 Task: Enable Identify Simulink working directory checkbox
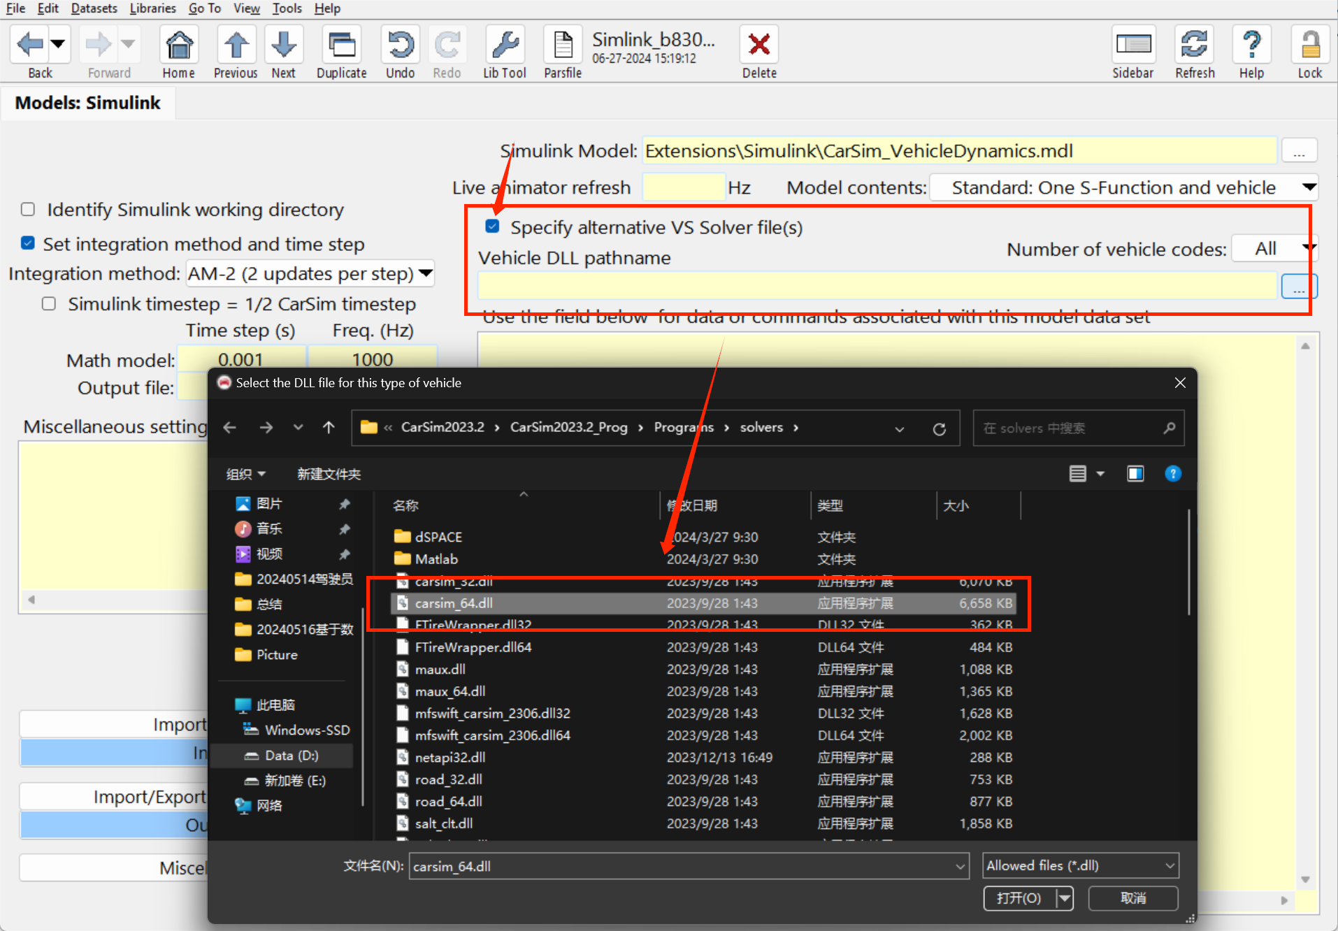click(28, 209)
